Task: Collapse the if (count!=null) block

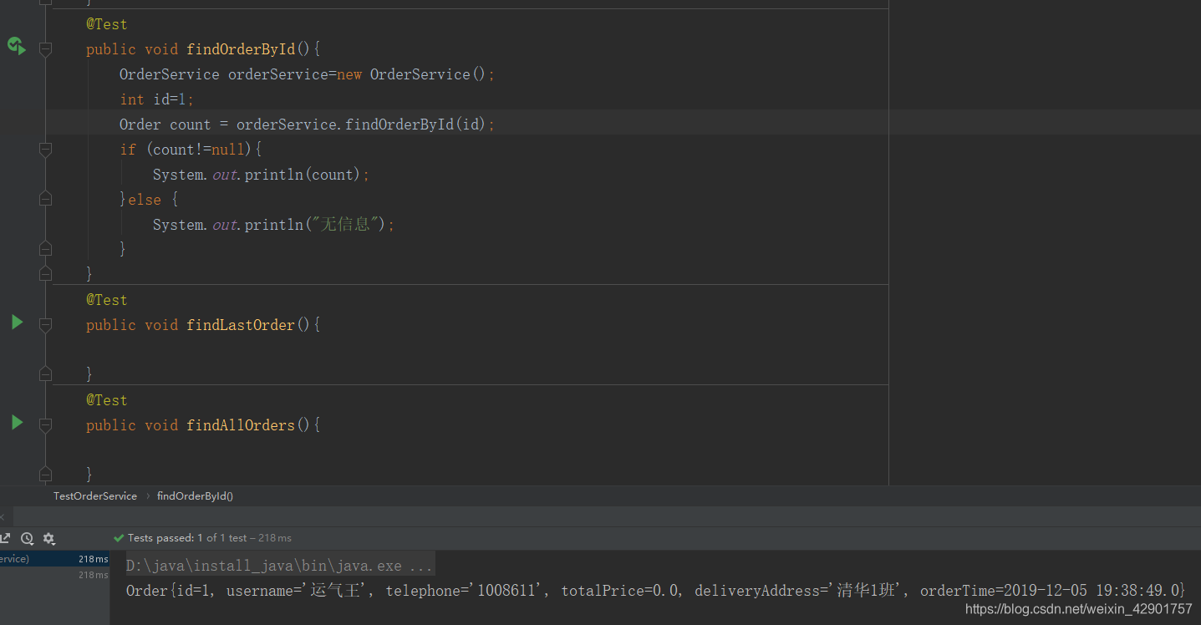Action: coord(46,150)
